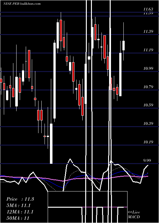Click the NYSE PEB bullkhan.com title text

(22, 4)
